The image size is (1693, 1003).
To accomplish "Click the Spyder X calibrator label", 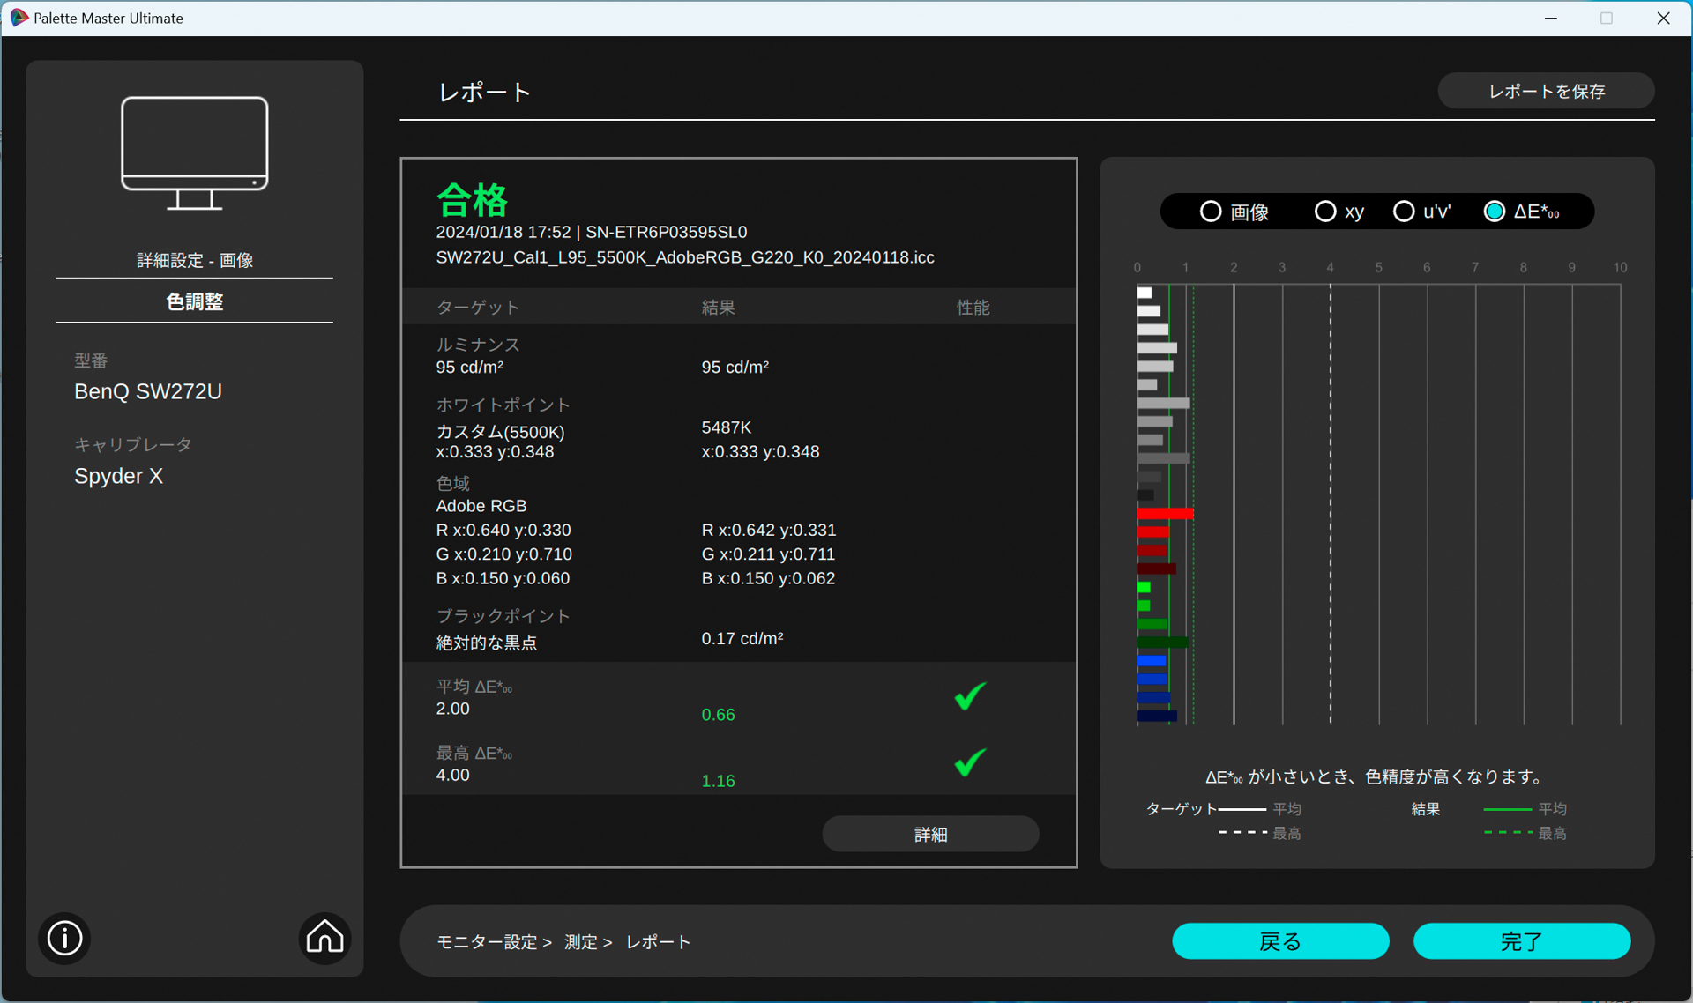I will click(119, 476).
